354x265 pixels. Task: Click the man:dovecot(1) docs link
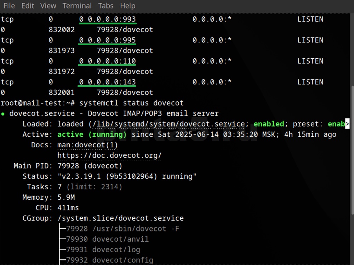tap(87, 145)
